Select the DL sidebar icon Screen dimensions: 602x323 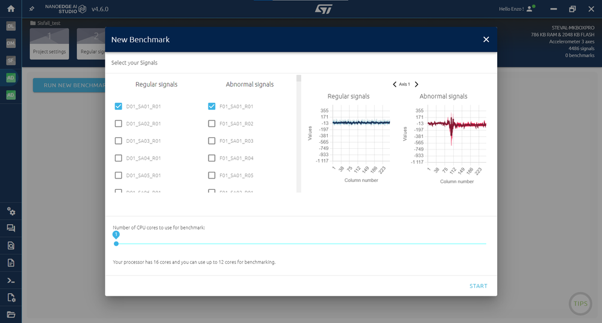point(11,26)
